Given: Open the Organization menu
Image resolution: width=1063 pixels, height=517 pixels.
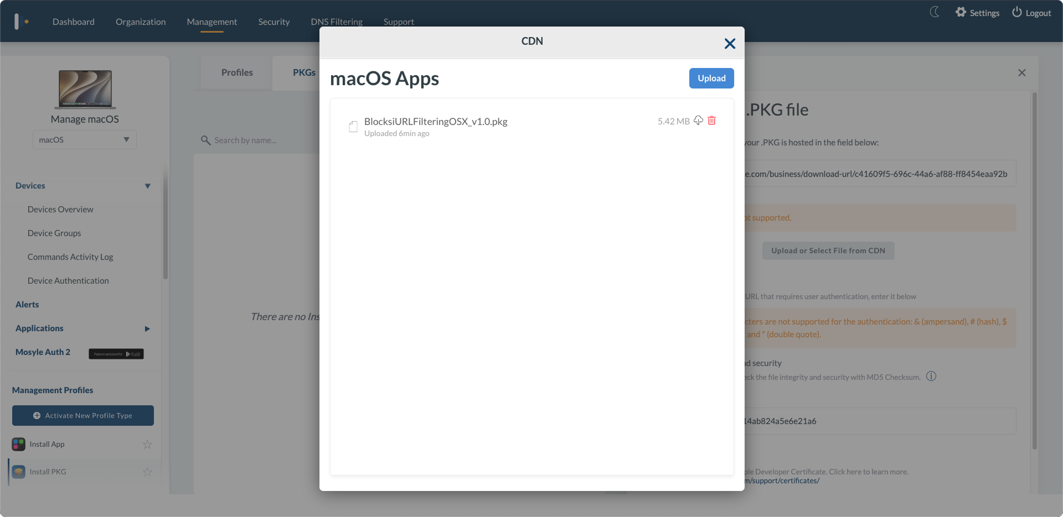Looking at the screenshot, I should pyautogui.click(x=141, y=22).
